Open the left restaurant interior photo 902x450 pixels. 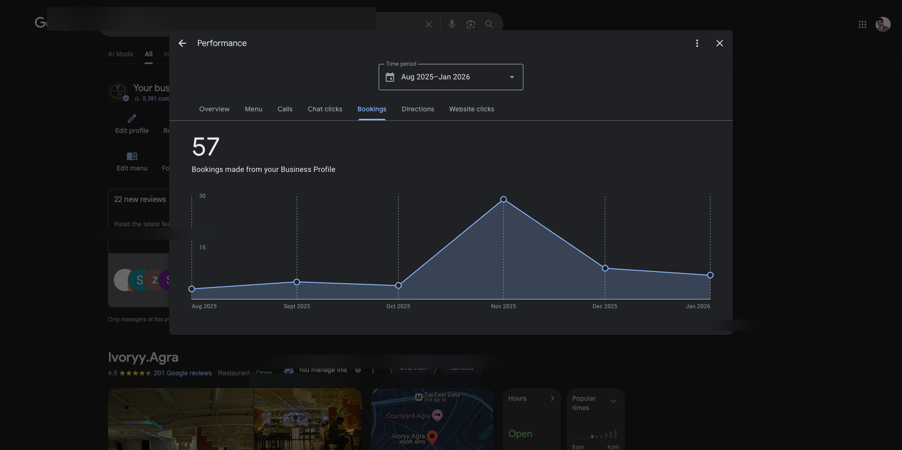[x=181, y=419]
